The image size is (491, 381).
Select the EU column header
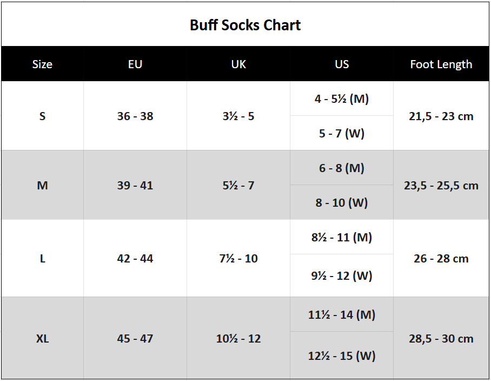135,64
